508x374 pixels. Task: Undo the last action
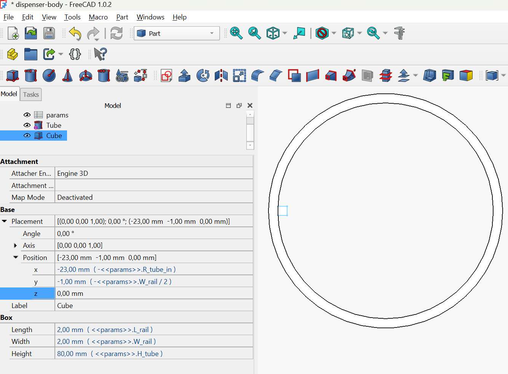75,34
